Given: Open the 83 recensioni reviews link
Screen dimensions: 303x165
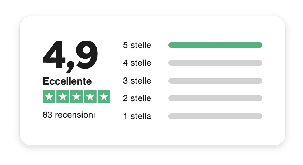Looking at the screenshot, I should [69, 115].
